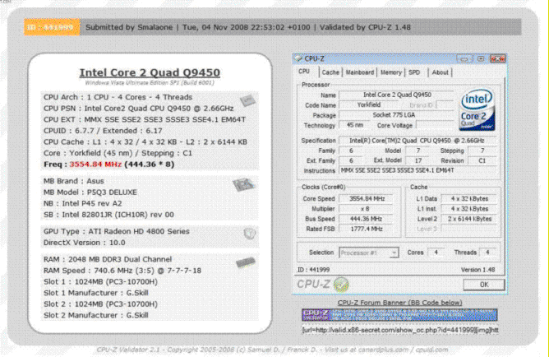Open the Memory tab

tap(390, 72)
